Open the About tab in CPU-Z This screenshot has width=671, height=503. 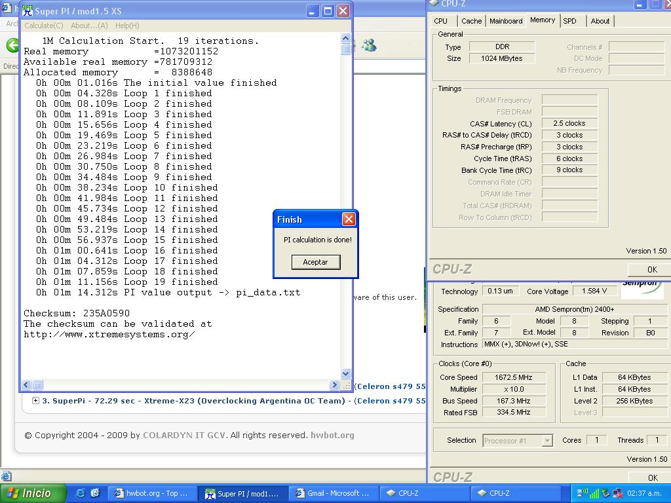click(600, 21)
